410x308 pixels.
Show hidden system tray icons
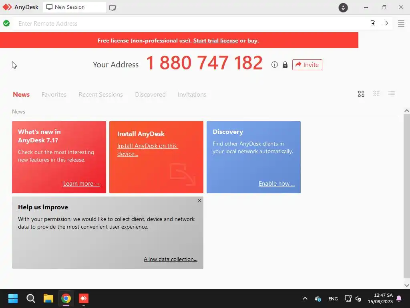(305, 298)
